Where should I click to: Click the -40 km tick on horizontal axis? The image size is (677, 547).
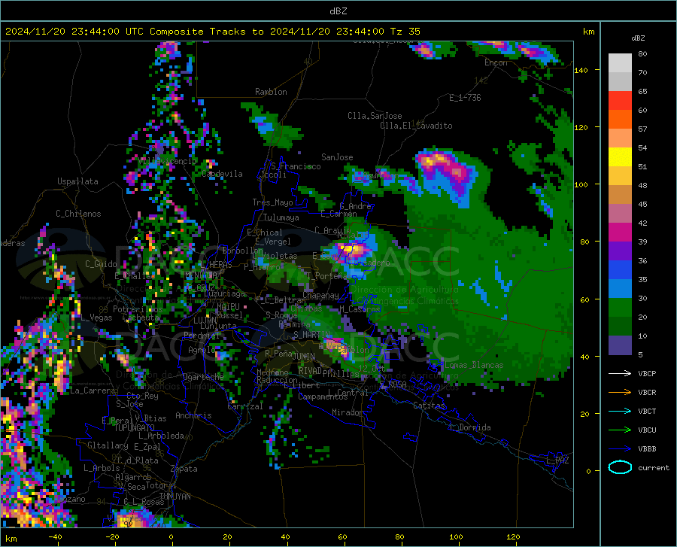click(55, 536)
